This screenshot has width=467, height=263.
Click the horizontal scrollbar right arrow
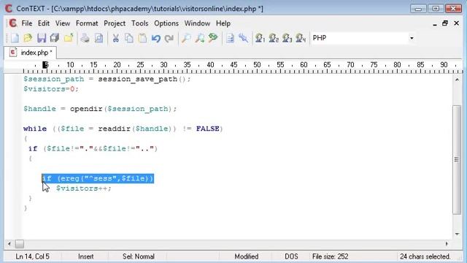click(x=447, y=243)
